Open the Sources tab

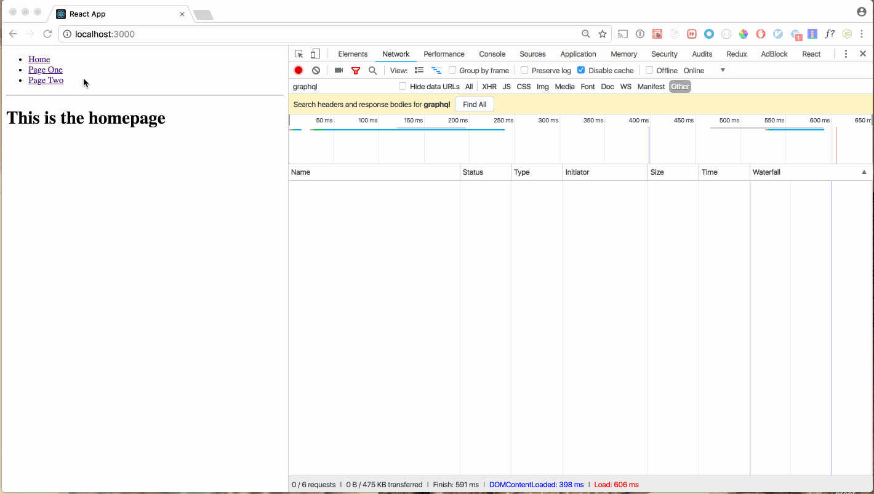coord(532,54)
